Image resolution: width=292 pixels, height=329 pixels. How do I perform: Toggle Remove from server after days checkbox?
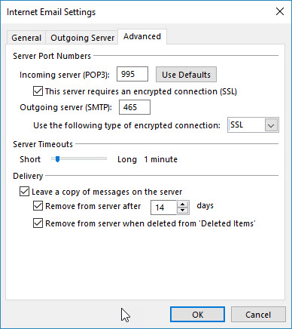(38, 206)
